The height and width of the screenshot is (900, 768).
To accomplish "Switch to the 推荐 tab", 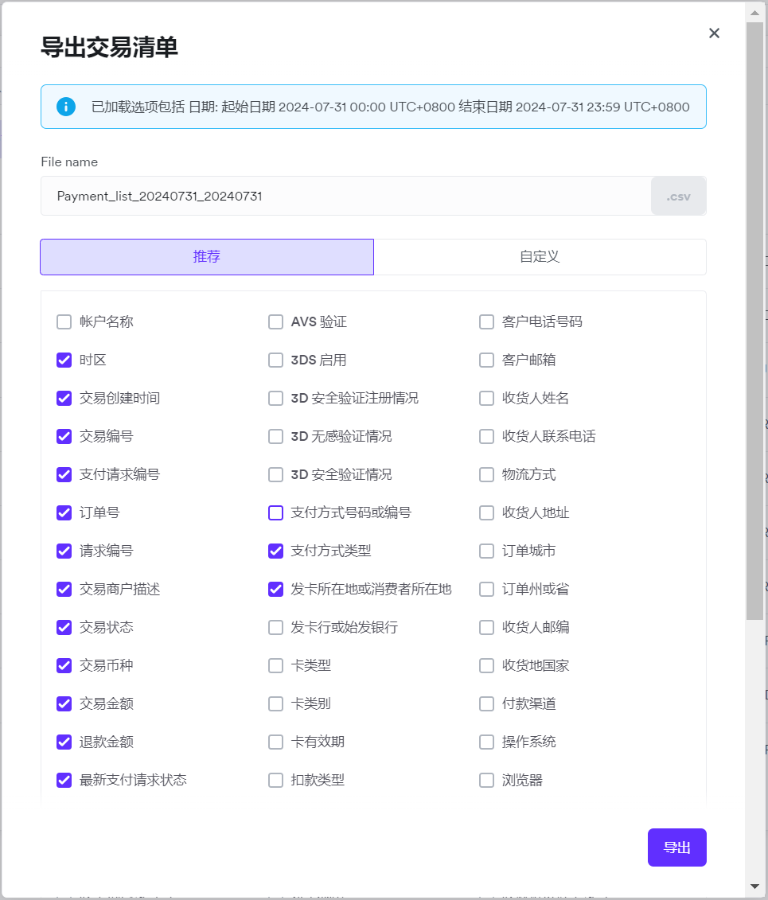I will [x=207, y=257].
